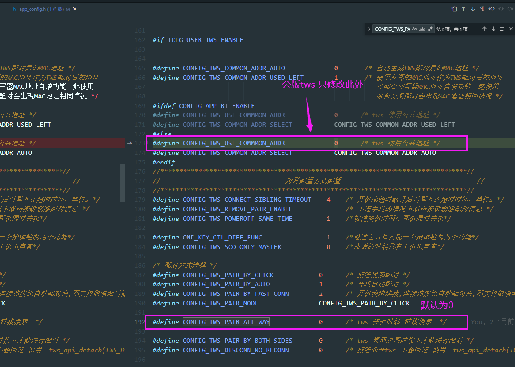This screenshot has height=367, width=515.
Task: Click CONFIG_TWS_DISCONN_NO_RECONN on line 195
Action: click(236, 350)
